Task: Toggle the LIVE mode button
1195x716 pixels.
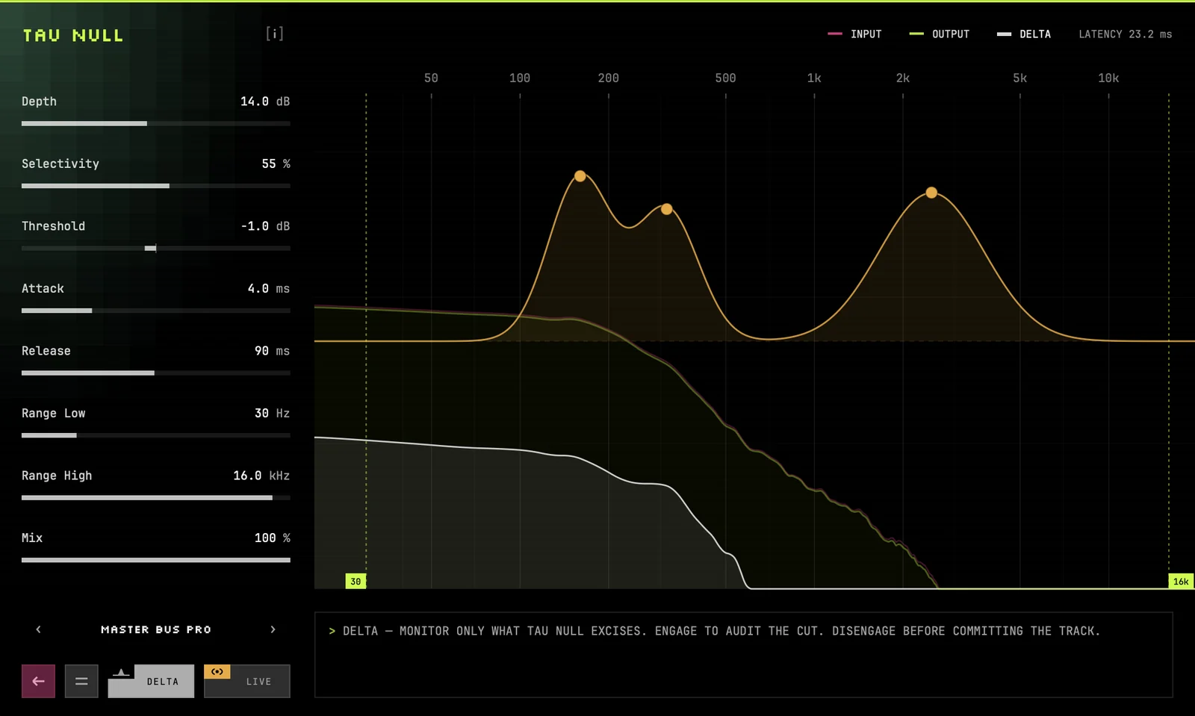Action: [x=246, y=681]
